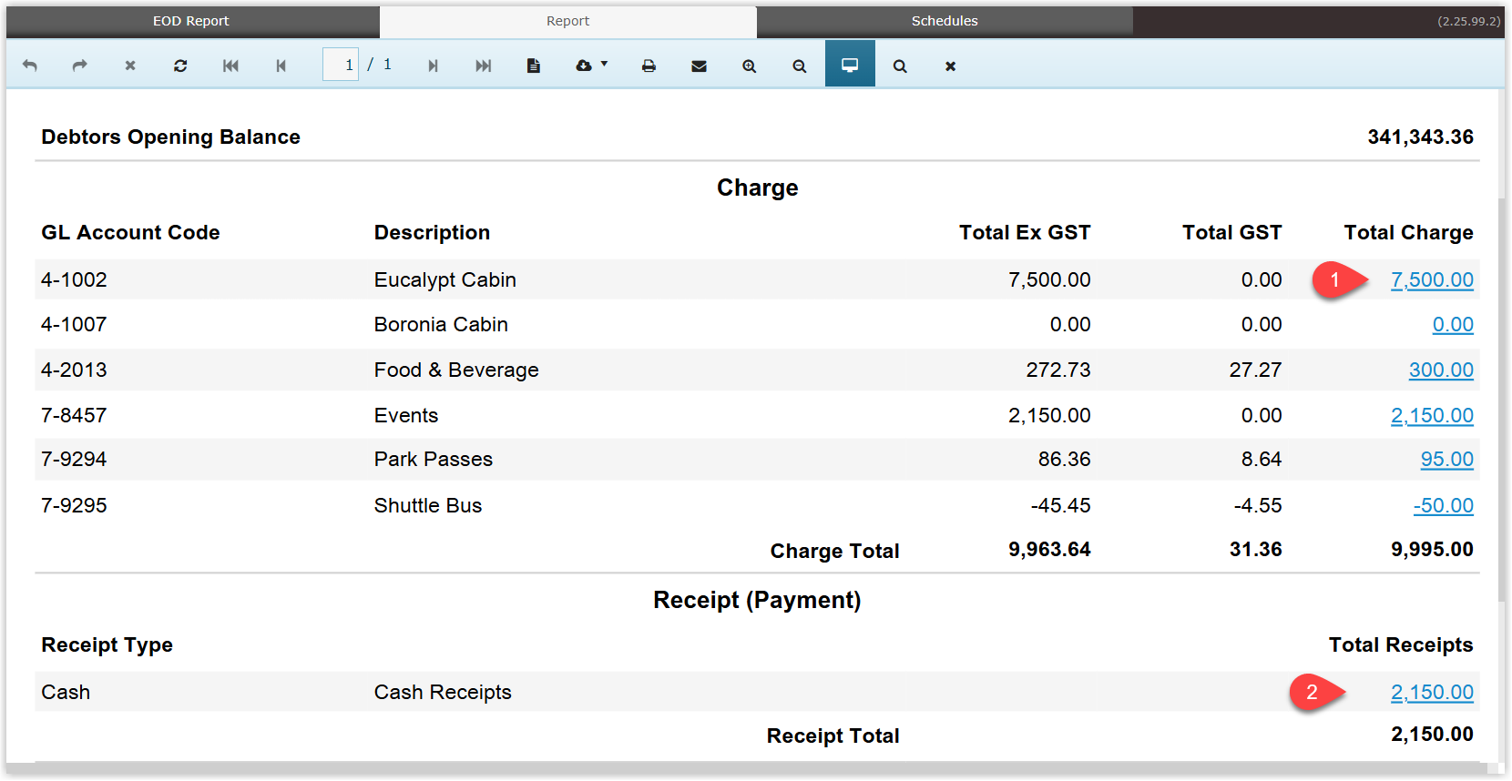This screenshot has height=781, width=1512.
Task: Click the Boronia Cabin description
Action: pos(441,325)
